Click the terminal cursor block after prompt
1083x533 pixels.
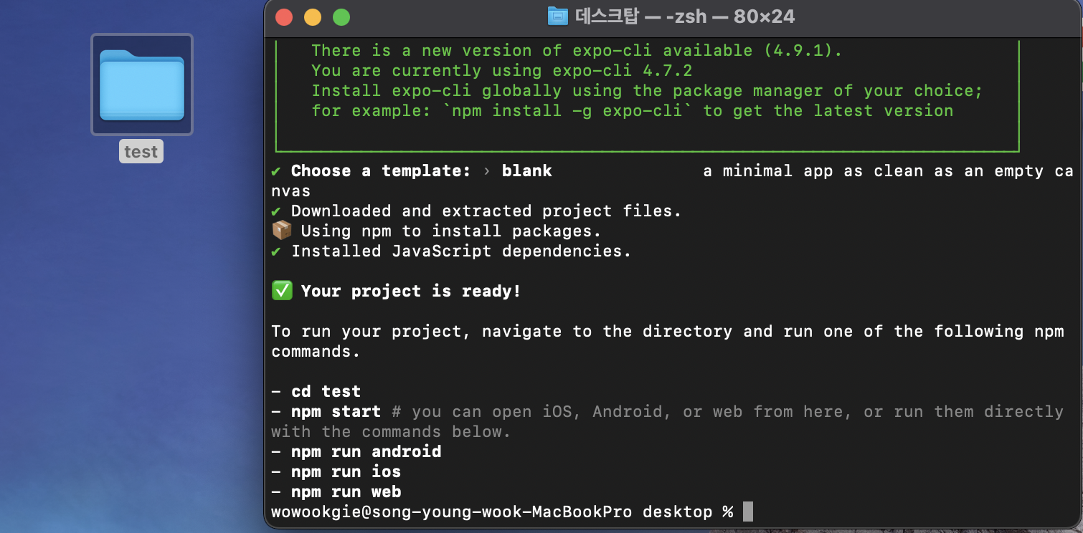(748, 512)
